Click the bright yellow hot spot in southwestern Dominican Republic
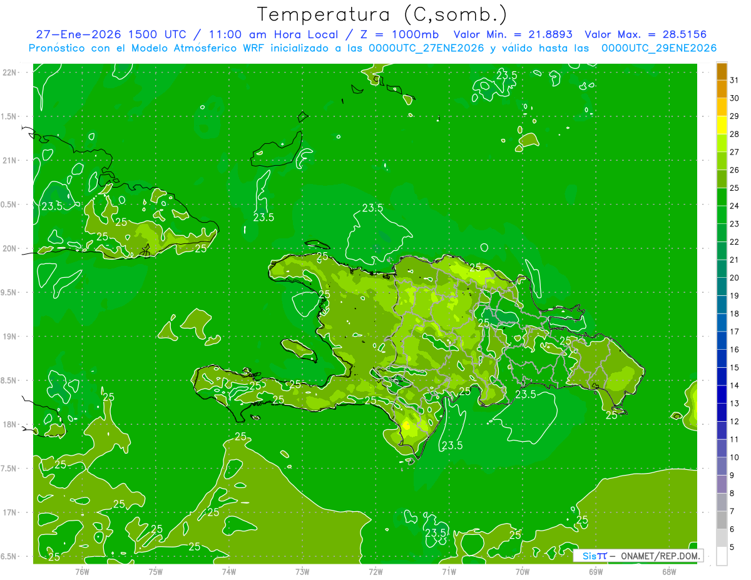751x580 pixels. tap(407, 426)
